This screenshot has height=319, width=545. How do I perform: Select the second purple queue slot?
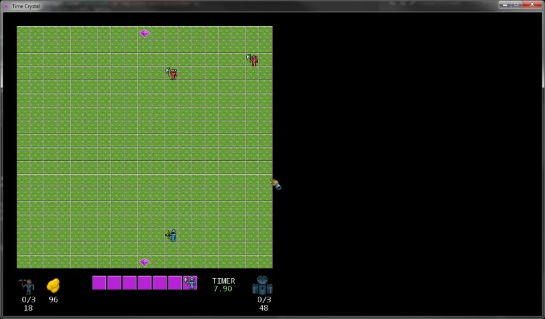pyautogui.click(x=114, y=283)
